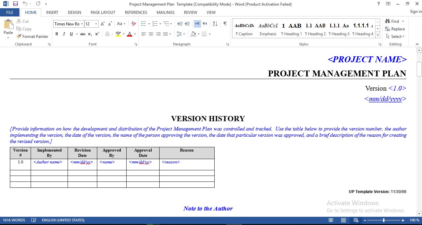Viewport: 422px width, 225px height.
Task: Select the Clear All Formatting icon
Action: tap(133, 23)
